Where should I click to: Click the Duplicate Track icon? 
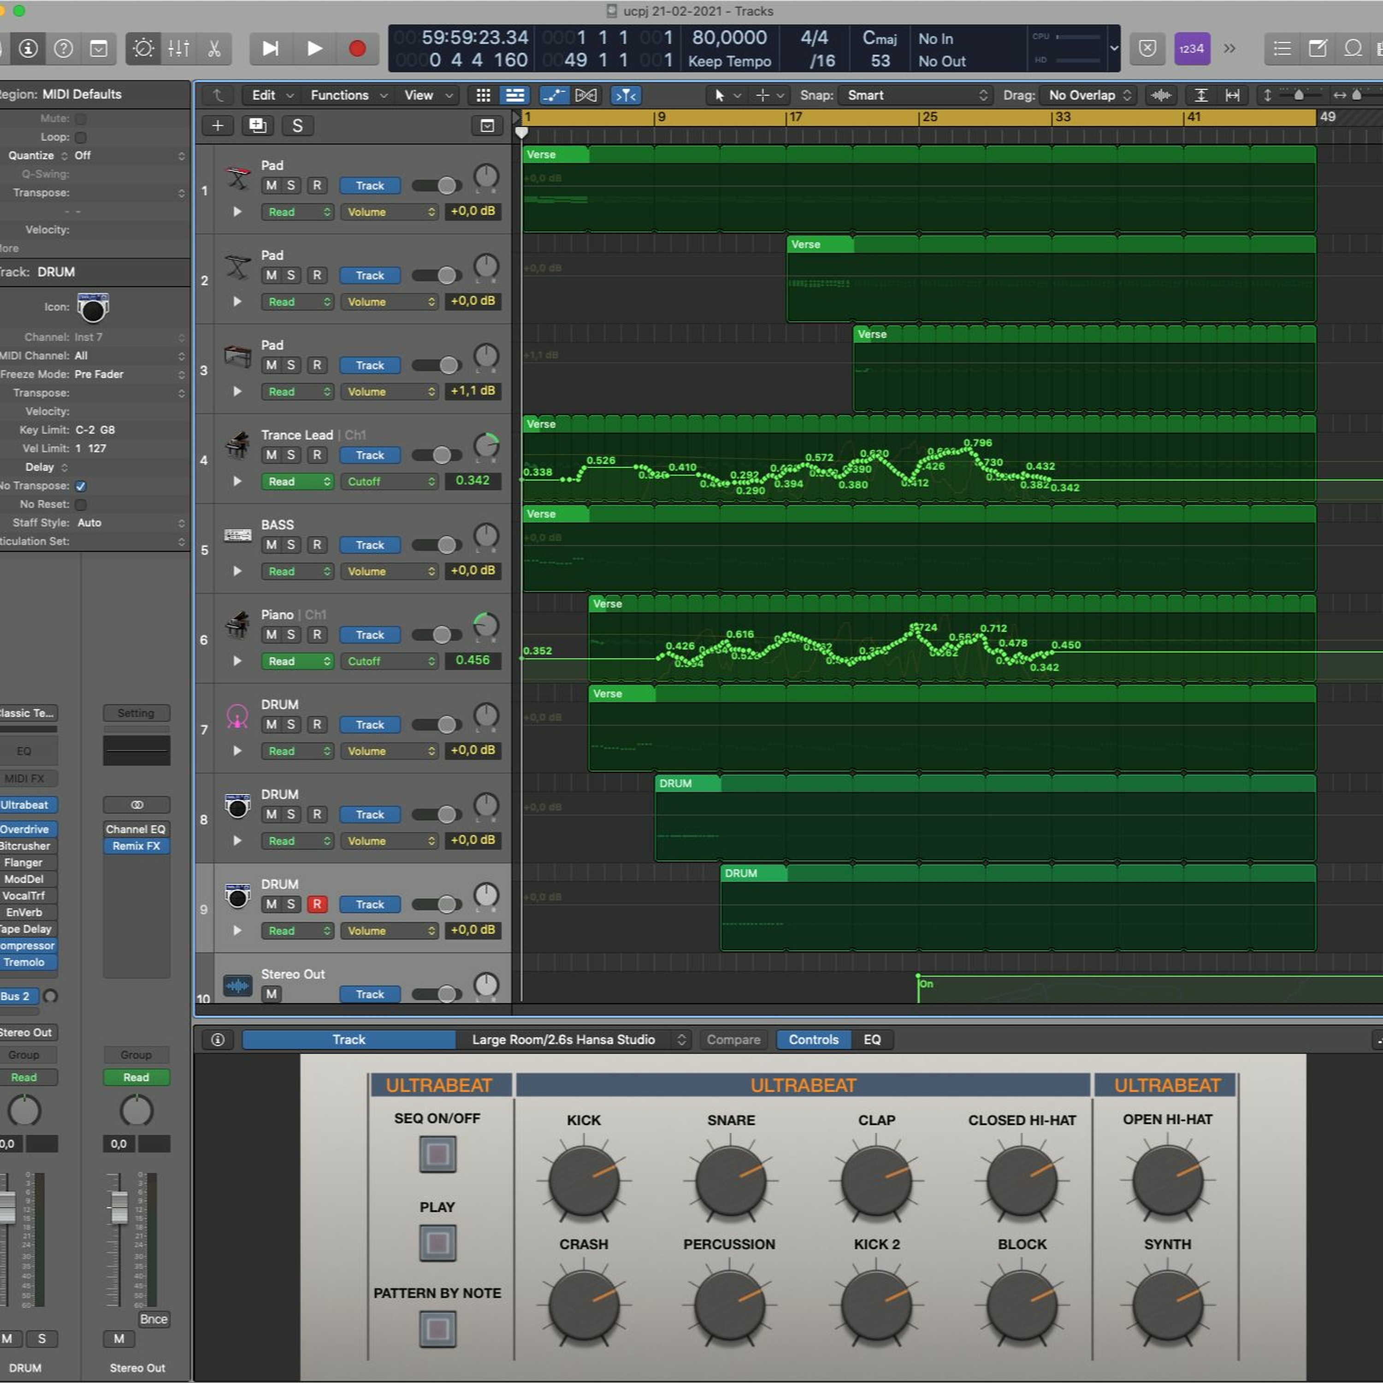(x=257, y=126)
